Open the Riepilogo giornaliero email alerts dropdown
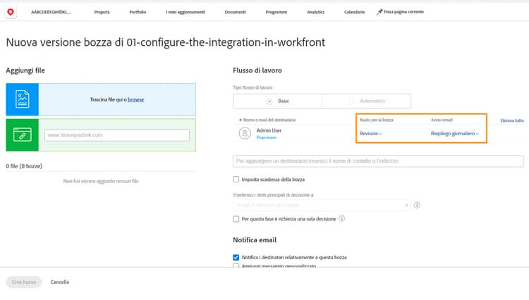 (x=454, y=133)
